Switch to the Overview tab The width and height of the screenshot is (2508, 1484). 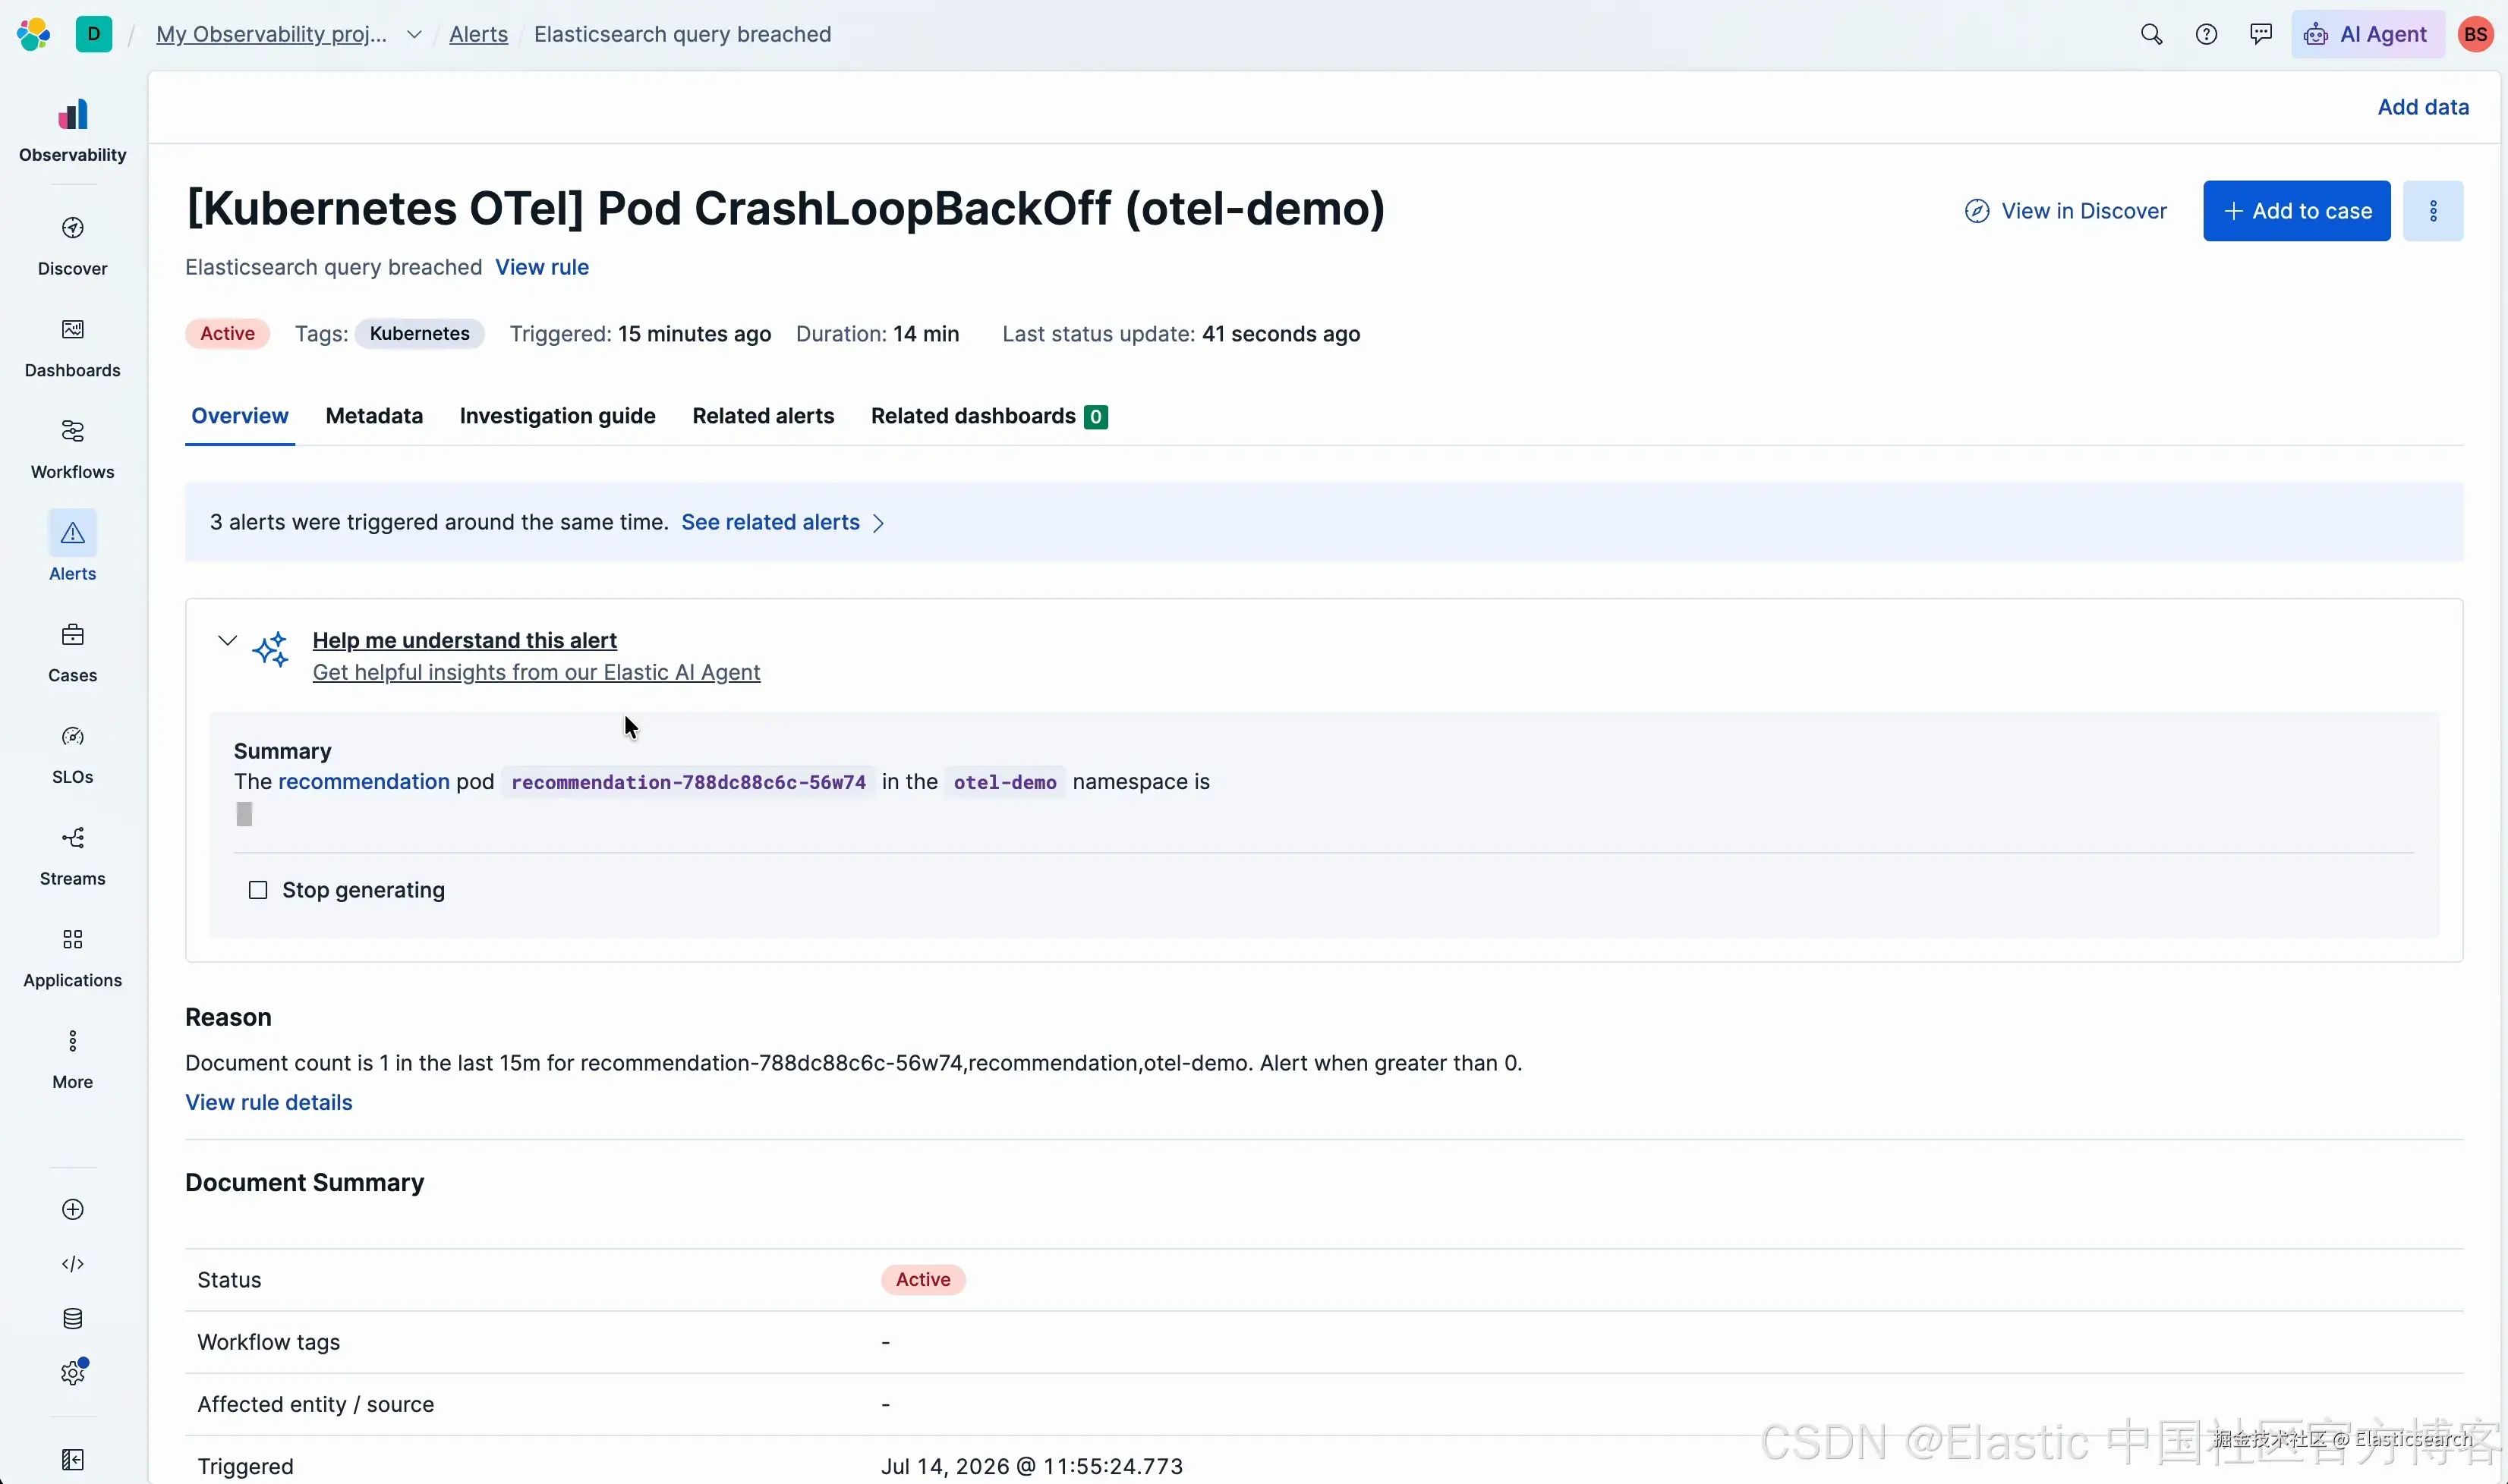(240, 416)
